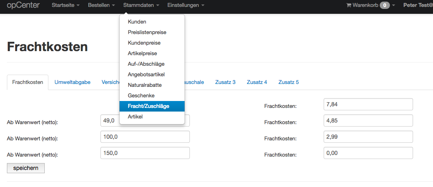The width and height of the screenshot is (433, 187).
Task: Click the opCenter logo in navbar
Action: (x=23, y=5)
